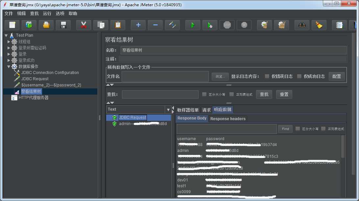Start the test with green arrow
Viewport: 359px width, 201px height.
click(193, 25)
